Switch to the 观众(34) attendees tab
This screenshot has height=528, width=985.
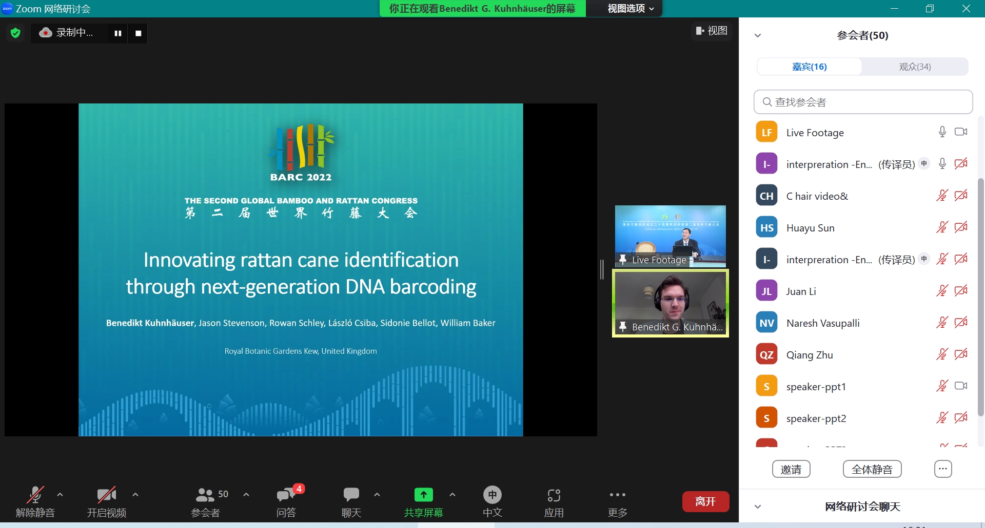(915, 67)
